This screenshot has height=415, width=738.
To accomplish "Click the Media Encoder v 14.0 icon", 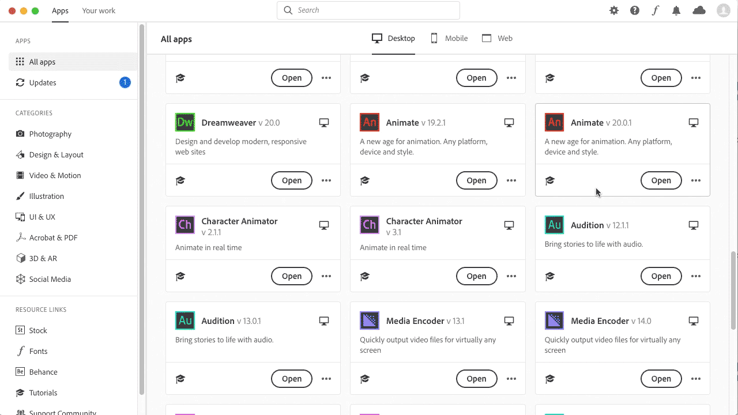I will point(554,320).
